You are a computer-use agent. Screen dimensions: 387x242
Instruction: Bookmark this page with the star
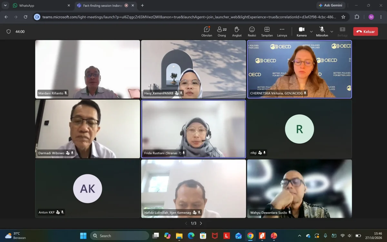point(343,17)
